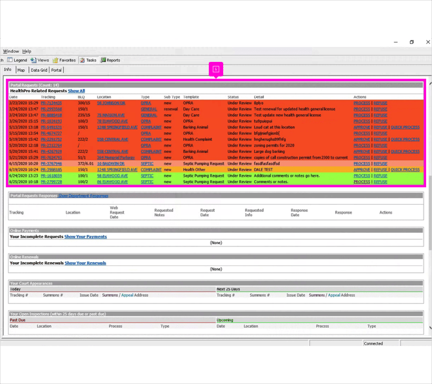The image size is (432, 384).
Task: Click Show Your Payments link
Action: (x=85, y=237)
